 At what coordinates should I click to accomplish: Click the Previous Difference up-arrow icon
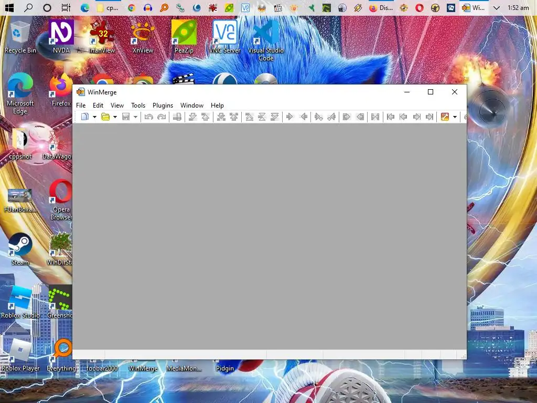[x=206, y=117]
